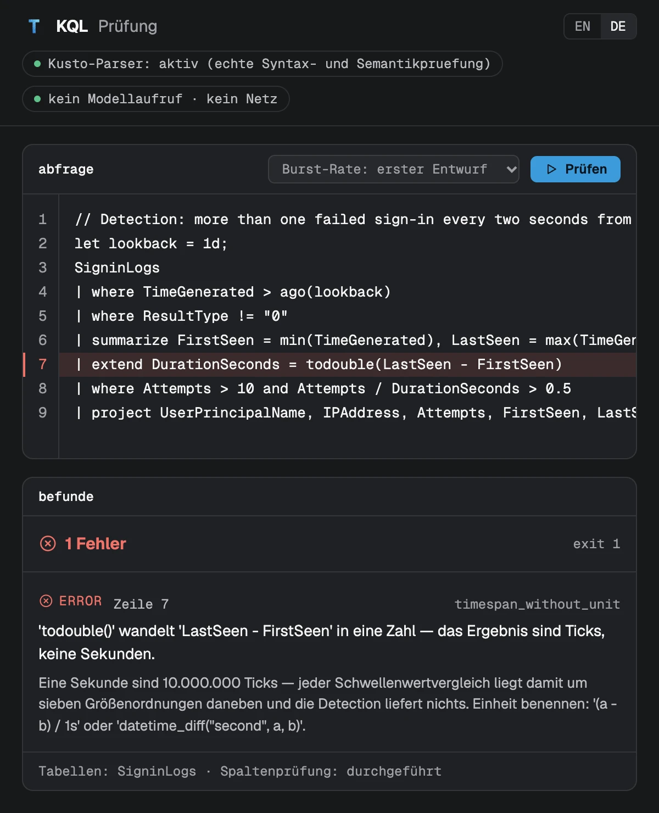
Task: Click the KQL Prüfung title
Action: [107, 26]
